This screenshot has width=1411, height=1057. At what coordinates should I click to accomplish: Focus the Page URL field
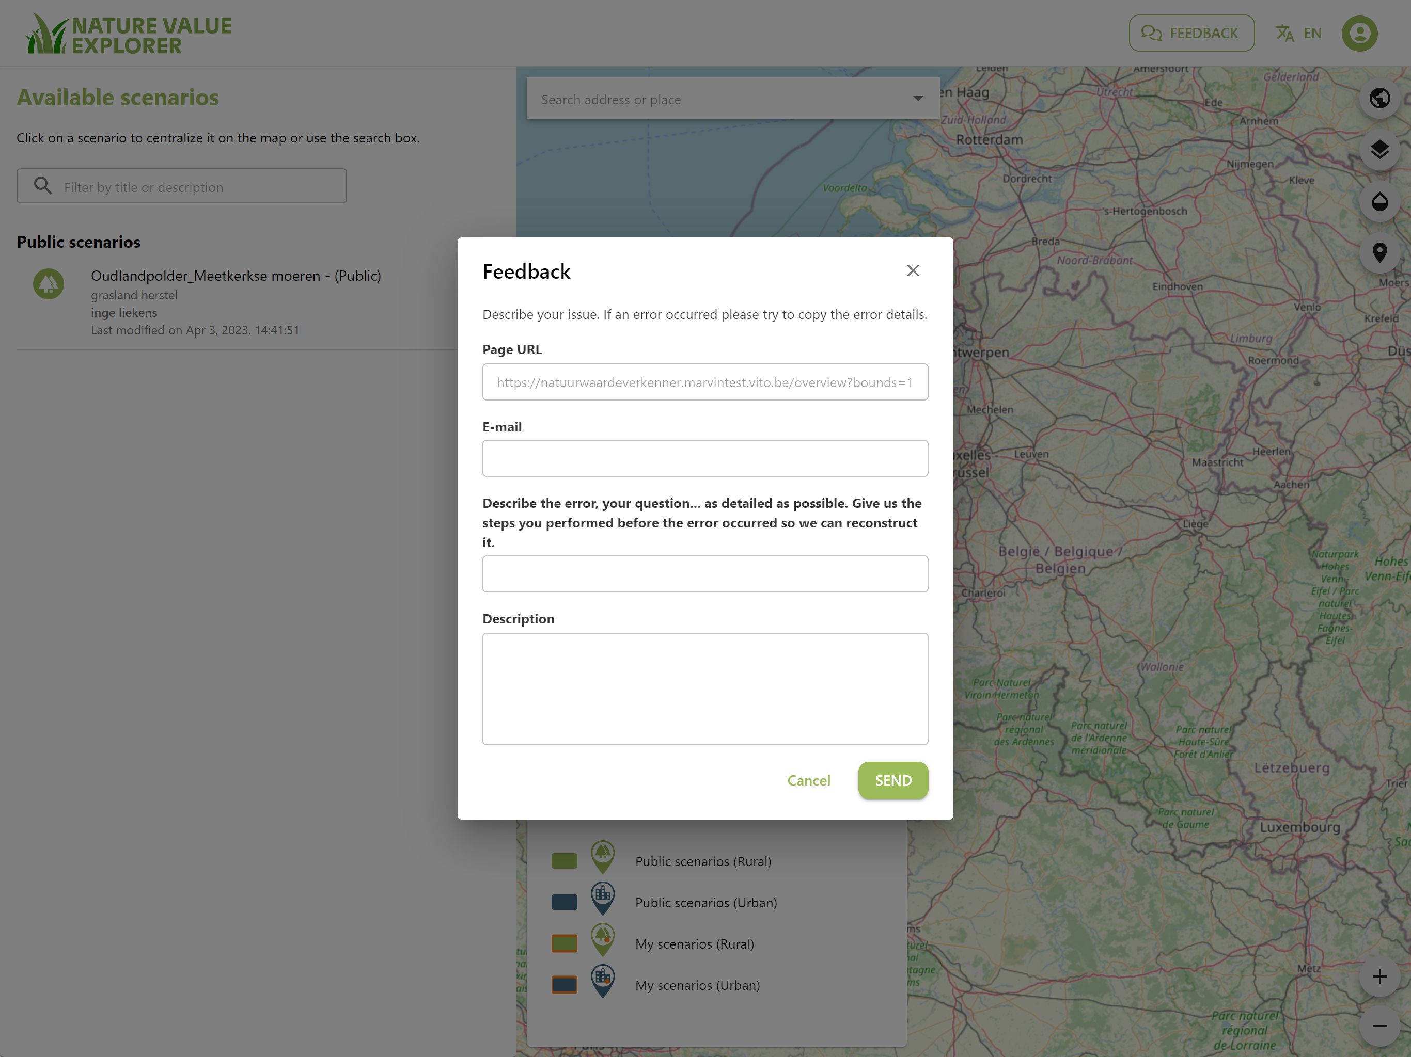pos(705,382)
